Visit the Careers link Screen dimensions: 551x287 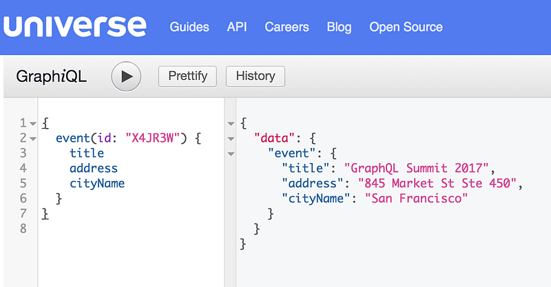tap(287, 28)
